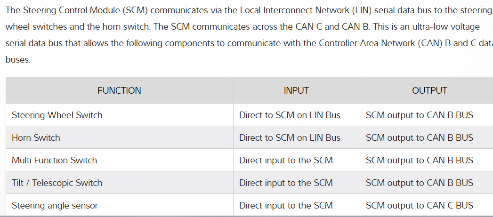Select the Horn Switch row's input cell

coord(290,137)
